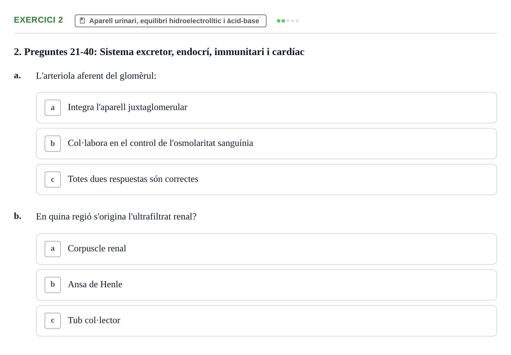Pick 'Tub col·lector' answer
The width and height of the screenshot is (511, 355).
[x=266, y=321]
